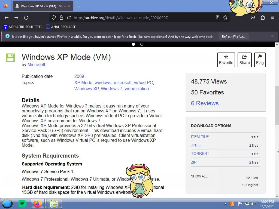The image size is (279, 209).
Task: Select first carousel dot indicator
Action: [133, 44]
